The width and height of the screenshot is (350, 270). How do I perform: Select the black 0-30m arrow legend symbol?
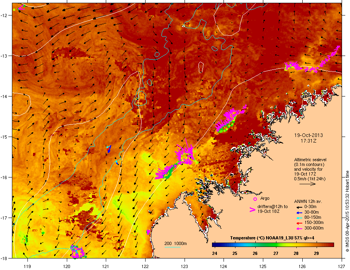pos(299,207)
